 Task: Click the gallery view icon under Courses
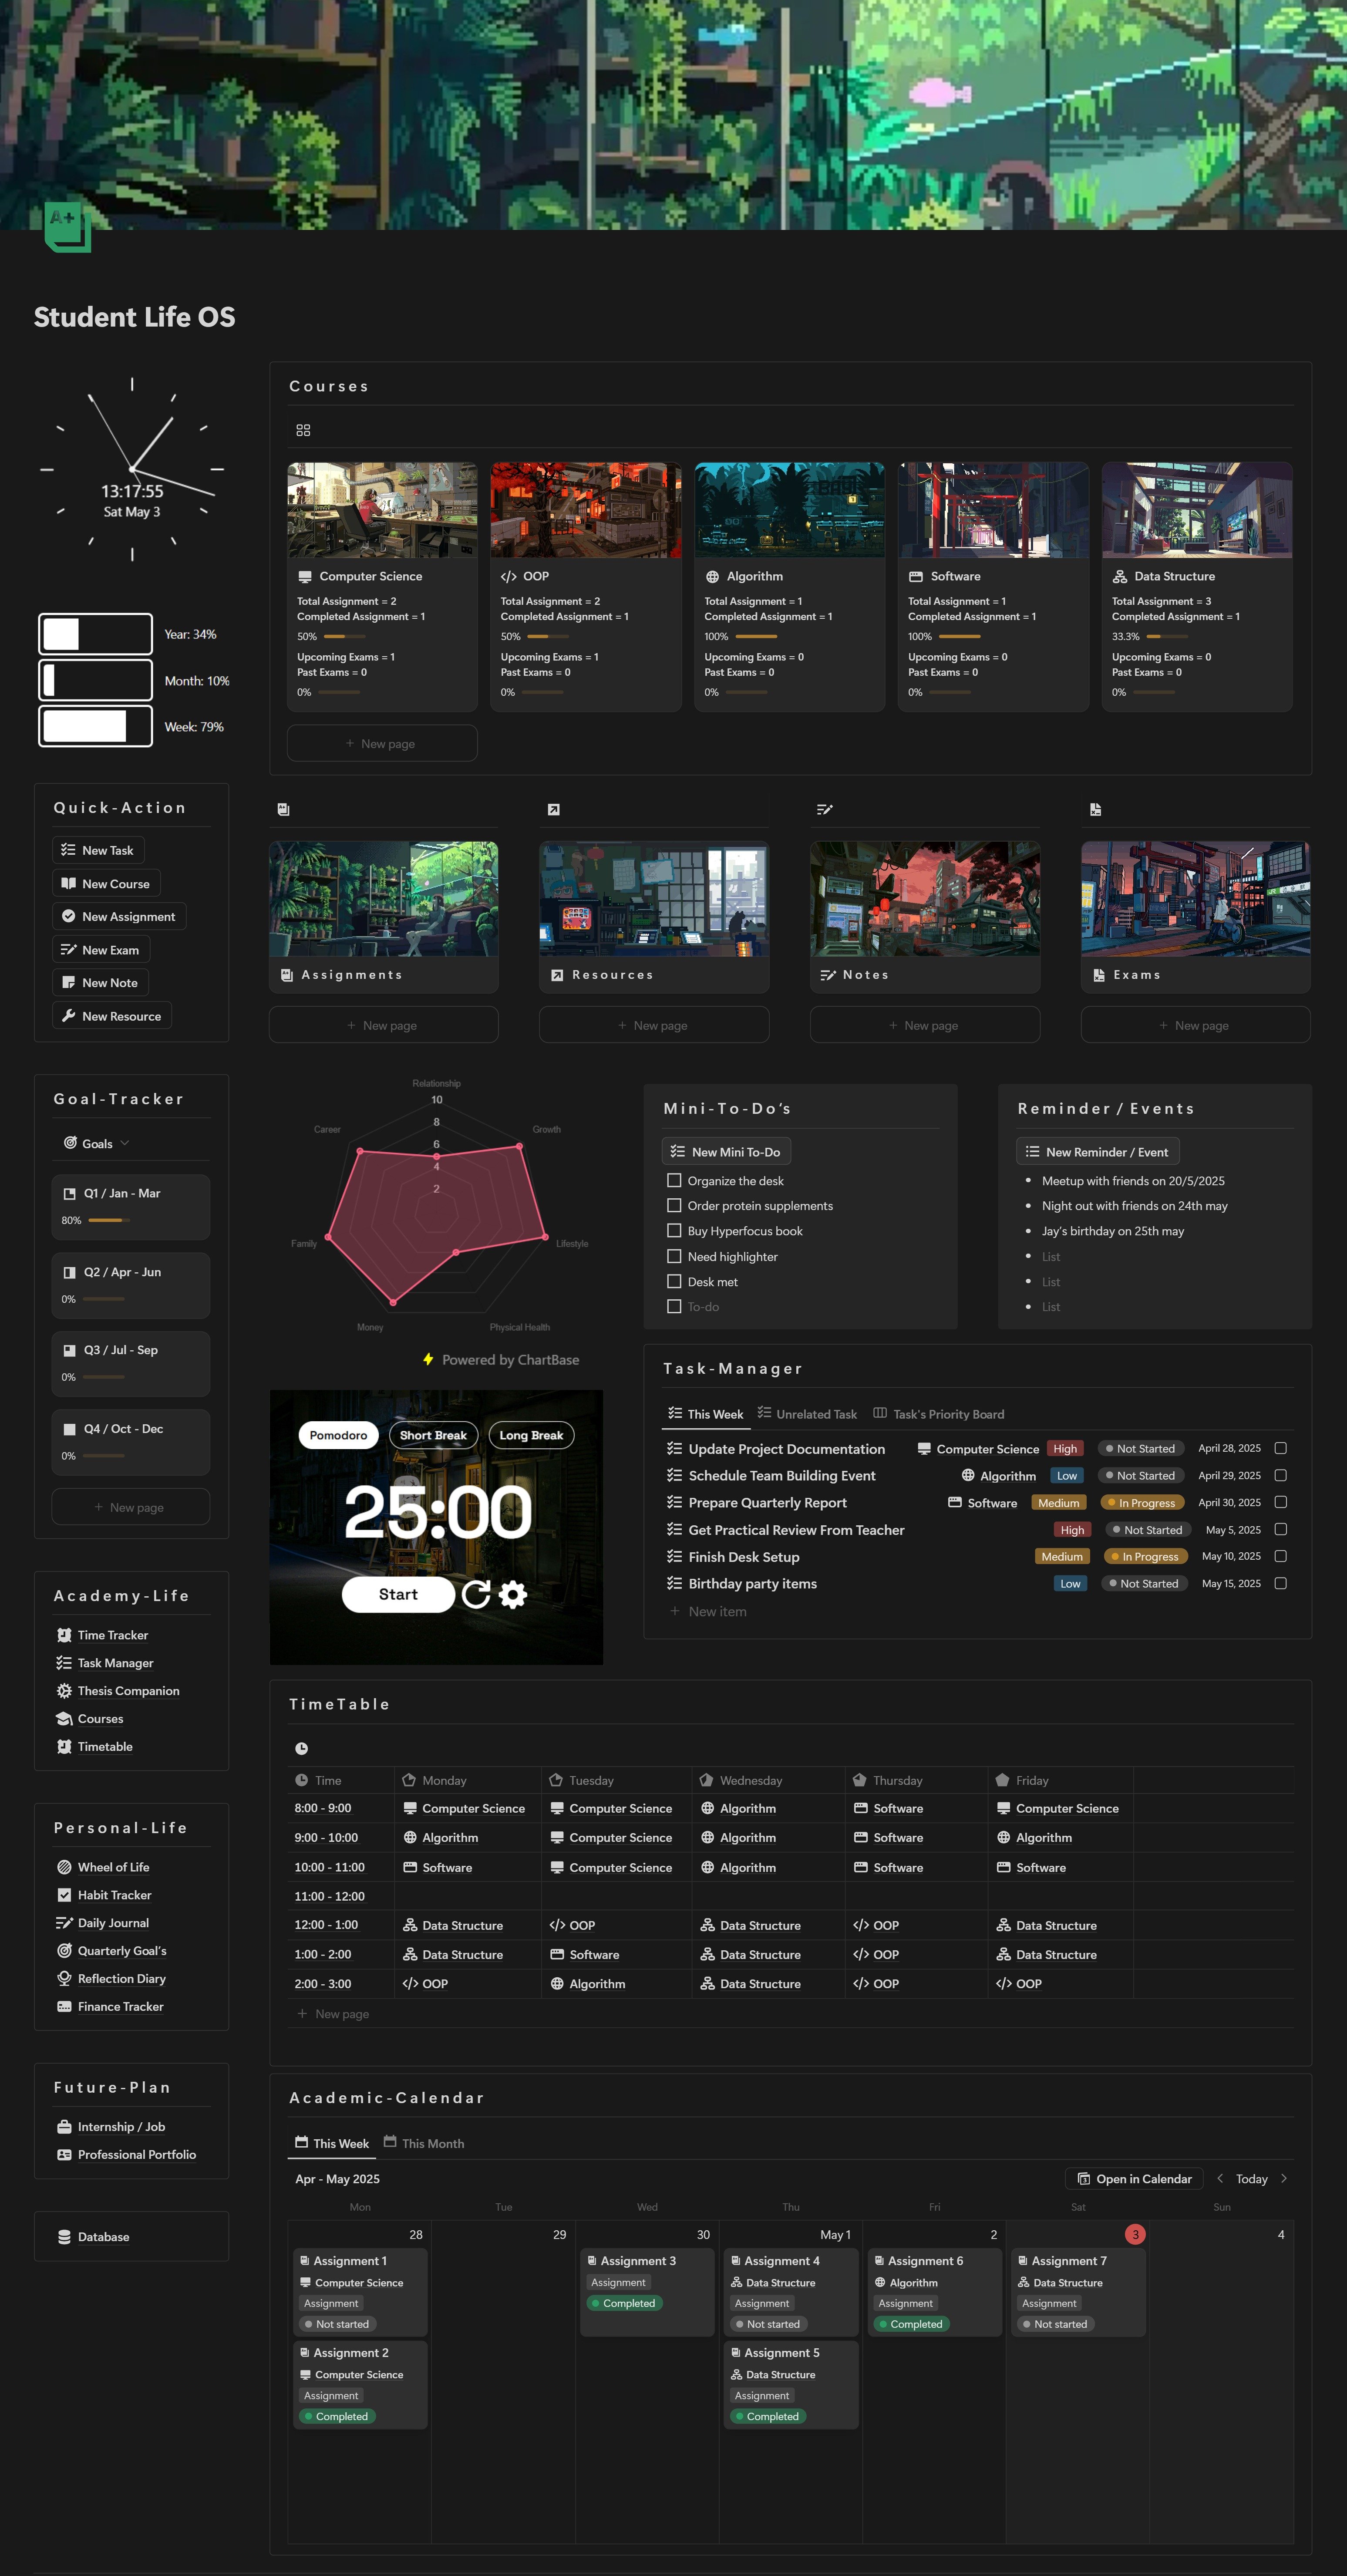coord(303,430)
